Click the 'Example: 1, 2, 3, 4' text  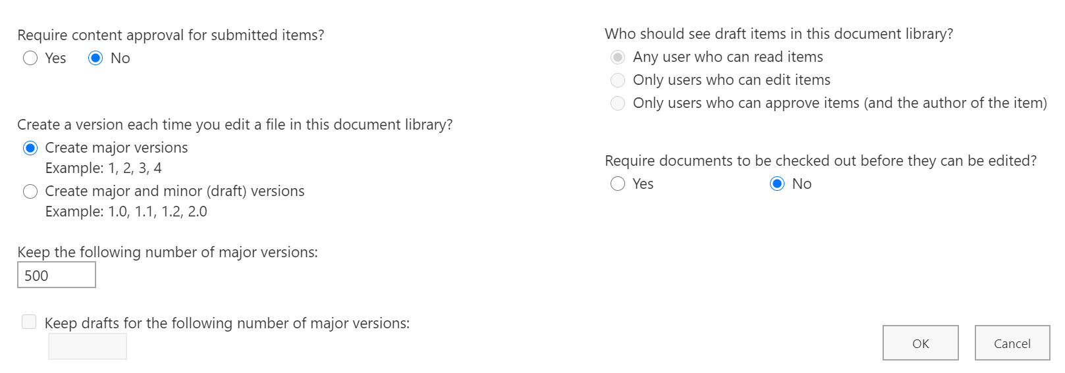coord(103,168)
